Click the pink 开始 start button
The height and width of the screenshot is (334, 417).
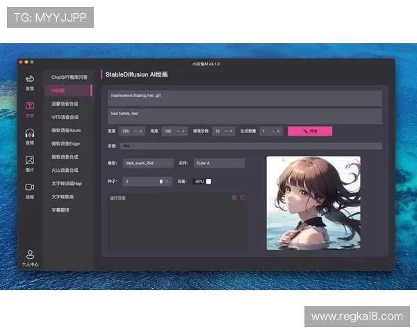(x=310, y=131)
